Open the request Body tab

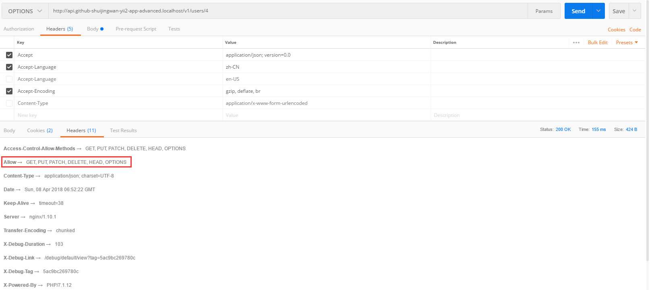click(93, 29)
